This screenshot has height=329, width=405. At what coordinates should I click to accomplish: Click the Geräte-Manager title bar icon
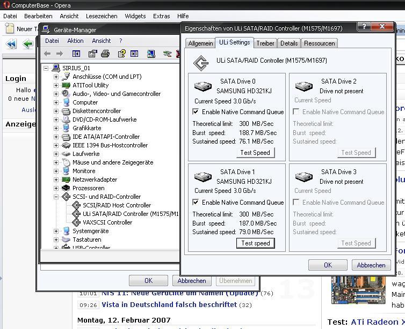pyautogui.click(x=46, y=29)
